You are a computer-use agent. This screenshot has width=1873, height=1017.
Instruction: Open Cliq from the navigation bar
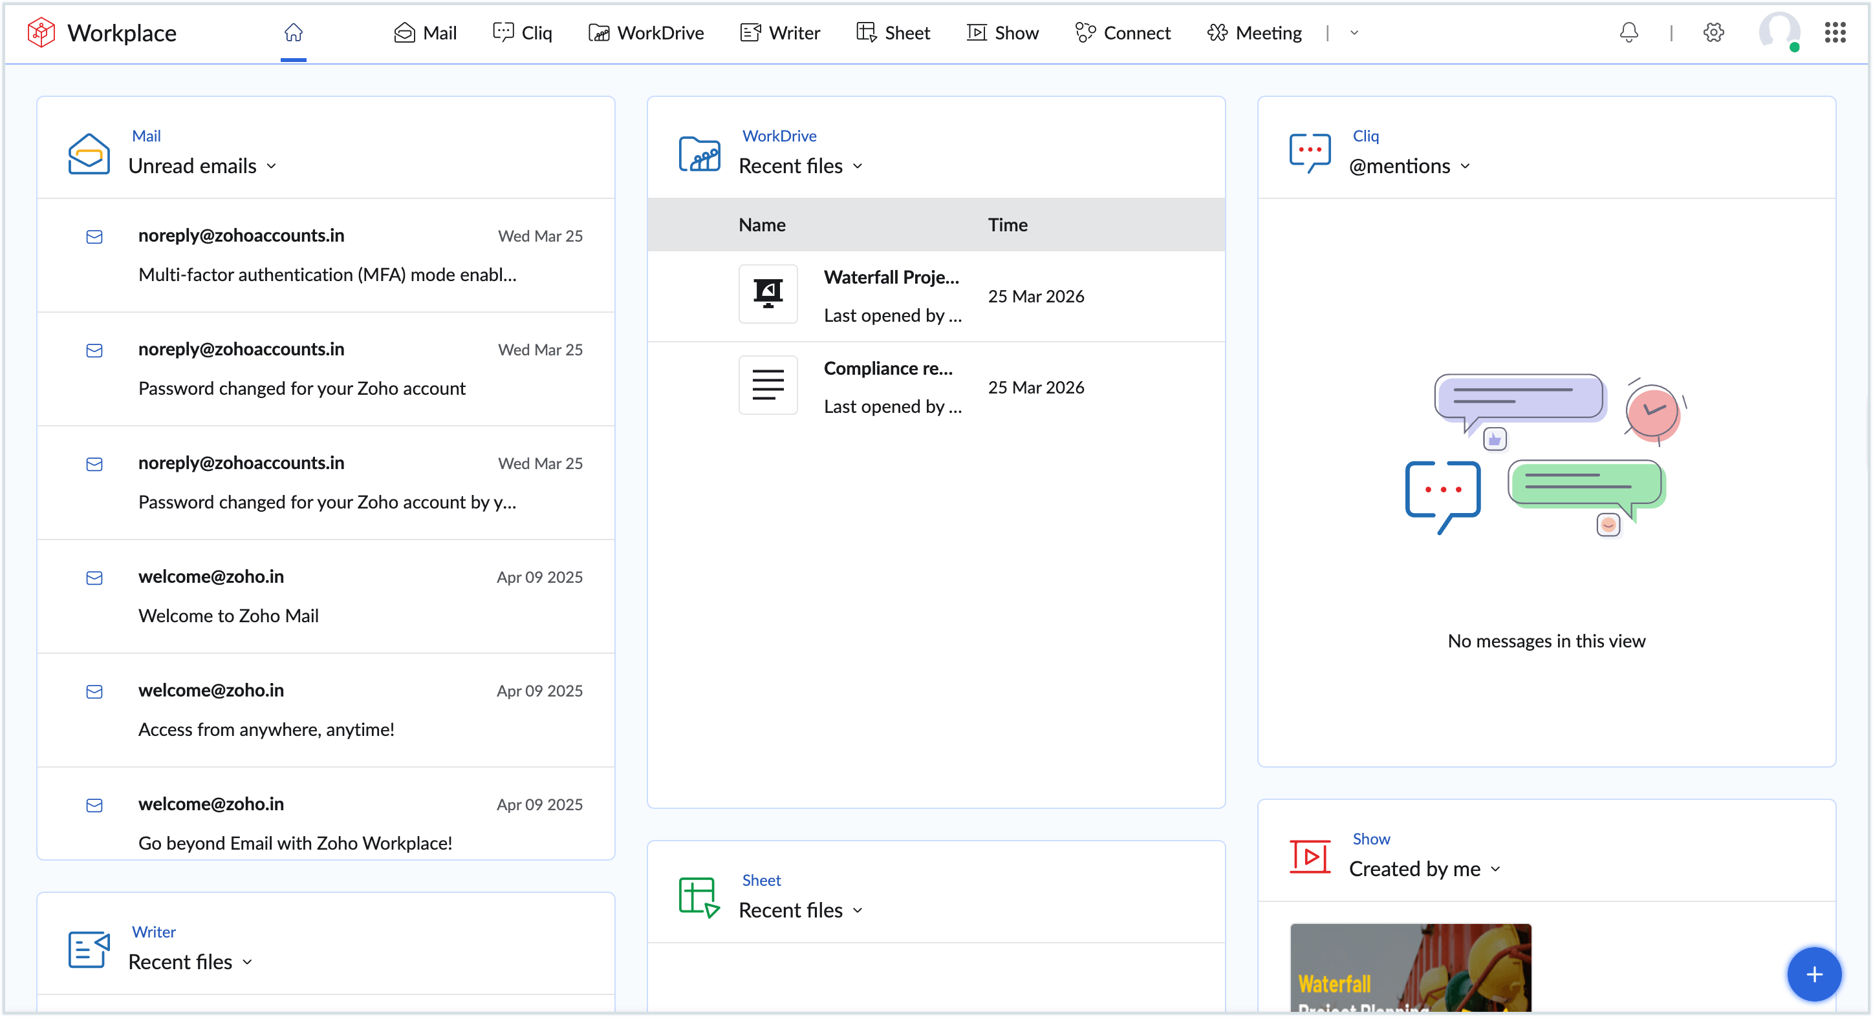[522, 33]
